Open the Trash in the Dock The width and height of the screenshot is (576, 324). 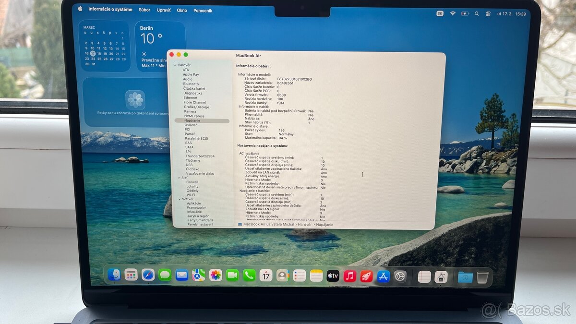[482, 277]
